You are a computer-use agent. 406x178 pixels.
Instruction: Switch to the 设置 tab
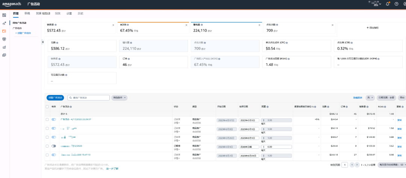point(69,13)
